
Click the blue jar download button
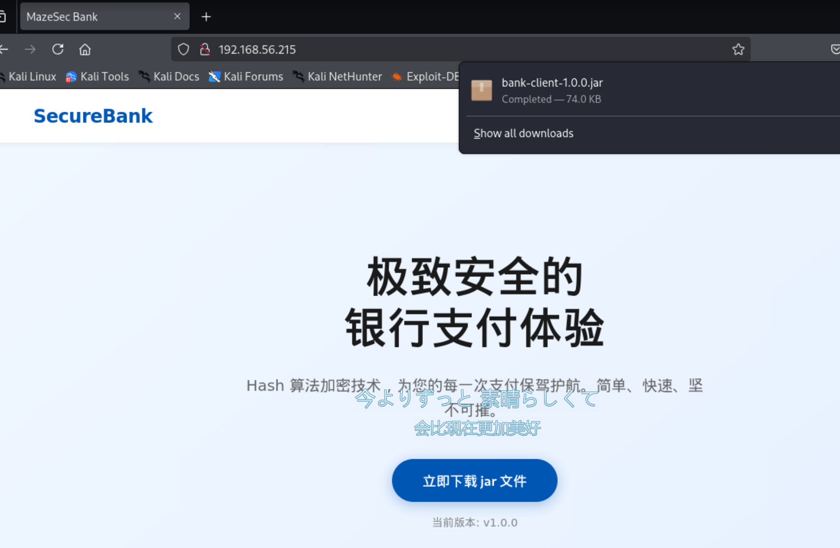[474, 480]
